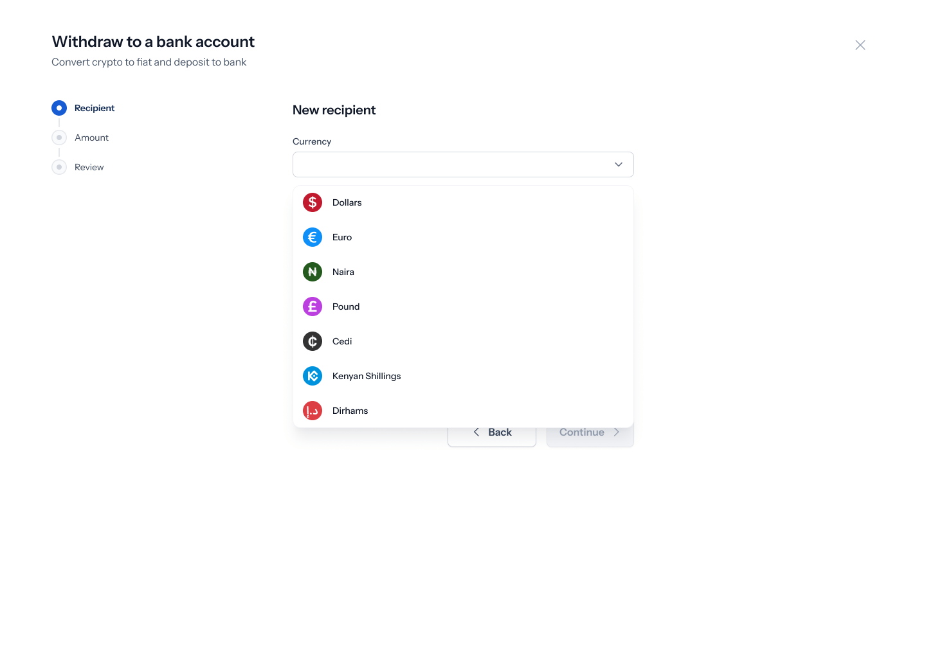
Task: Select the Amount step indicator
Action: [59, 138]
